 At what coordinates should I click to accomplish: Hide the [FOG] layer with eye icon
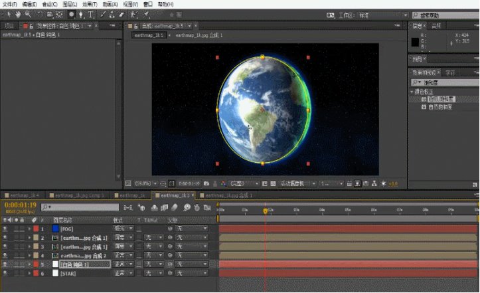coord(5,229)
